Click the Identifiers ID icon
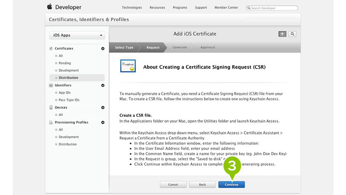Image resolution: width=346 pixels, height=195 pixels. coord(51,85)
